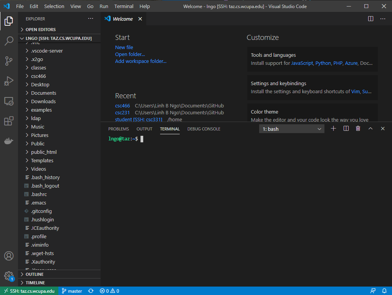
Task: Switch to the Debug Console tab
Action: 204,129
